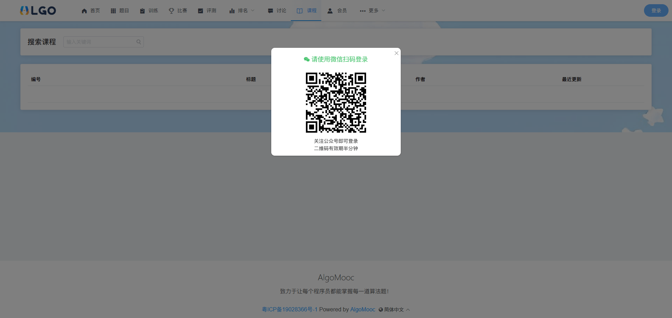
Task: Switch to the 课程 courses tab
Action: coord(306,10)
